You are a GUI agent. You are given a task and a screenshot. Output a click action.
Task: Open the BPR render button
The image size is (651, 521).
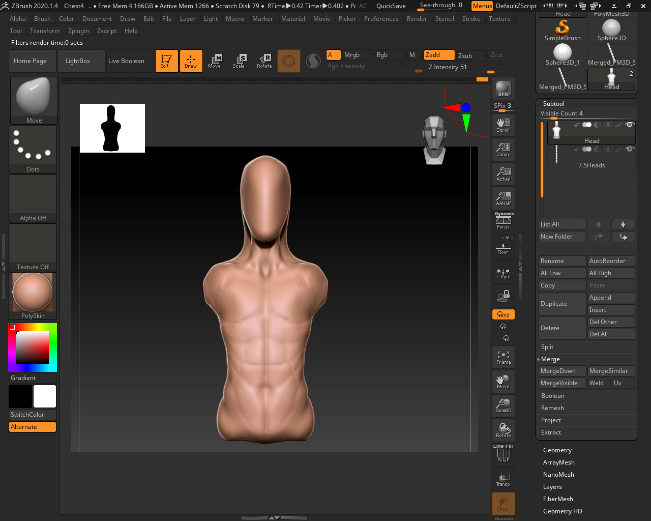tap(503, 88)
